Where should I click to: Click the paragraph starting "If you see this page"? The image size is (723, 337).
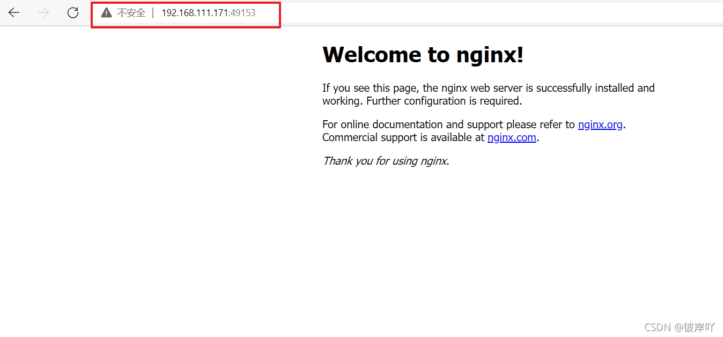coord(489,94)
